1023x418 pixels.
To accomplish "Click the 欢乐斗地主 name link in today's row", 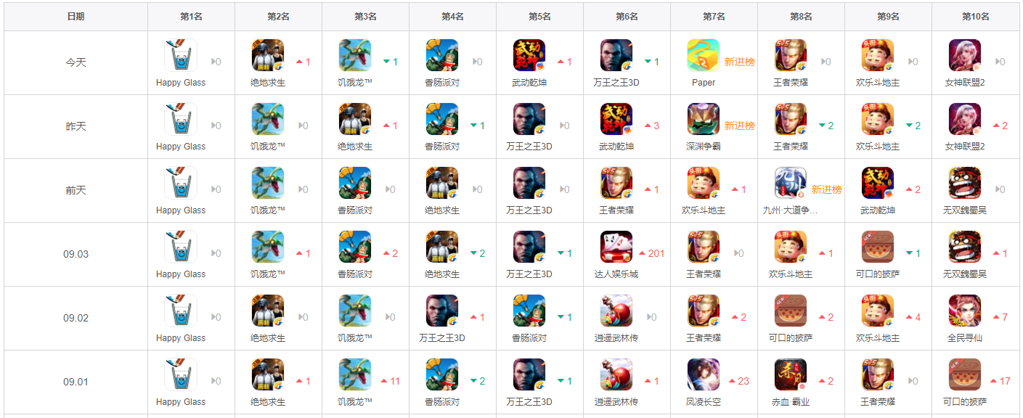I will 878,83.
